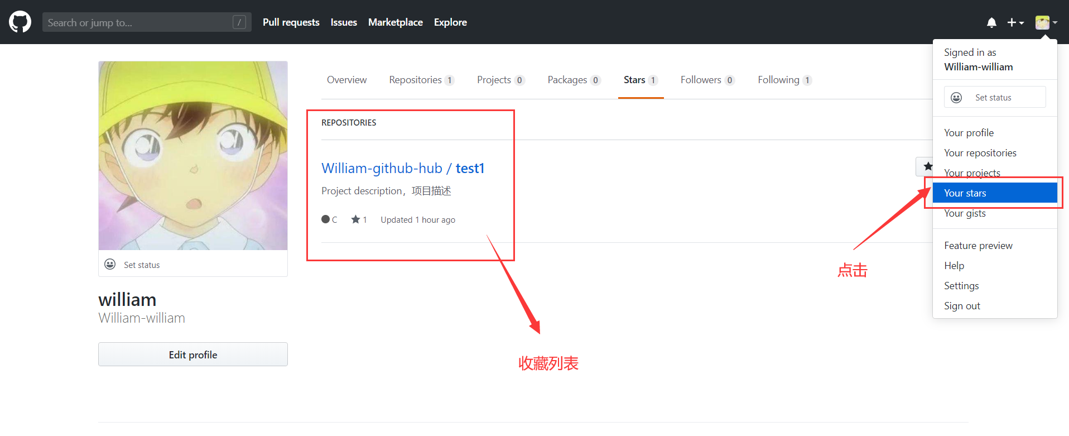Open Pull requests in header

291,22
